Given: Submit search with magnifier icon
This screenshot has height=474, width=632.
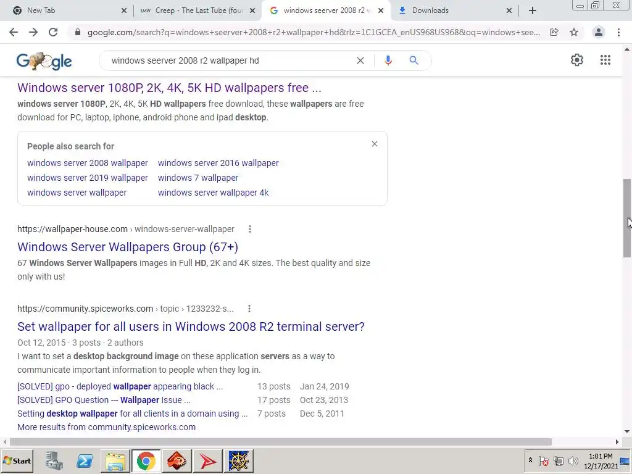Looking at the screenshot, I should [x=414, y=60].
